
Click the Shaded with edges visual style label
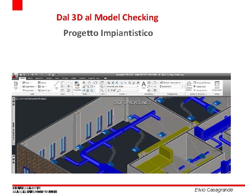point(38,99)
